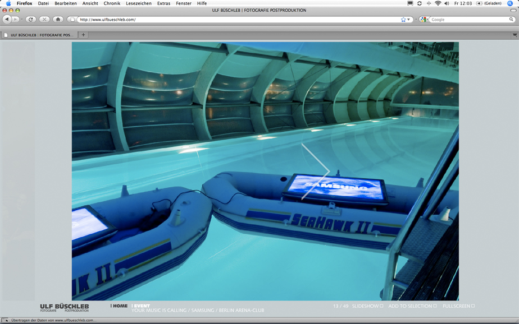
Task: Click the browser back button
Action: click(7, 20)
